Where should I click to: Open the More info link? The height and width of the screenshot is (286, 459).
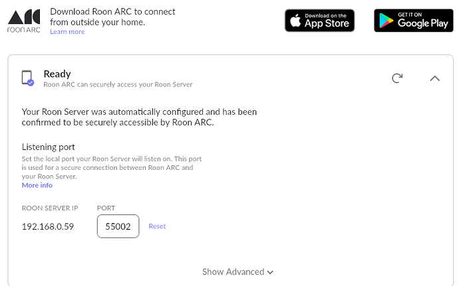pos(37,185)
